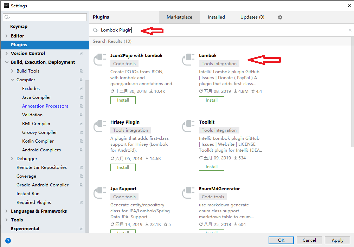354x247 pixels.
Task: Click project-level icon beside Build Tools
Action: click(x=81, y=71)
